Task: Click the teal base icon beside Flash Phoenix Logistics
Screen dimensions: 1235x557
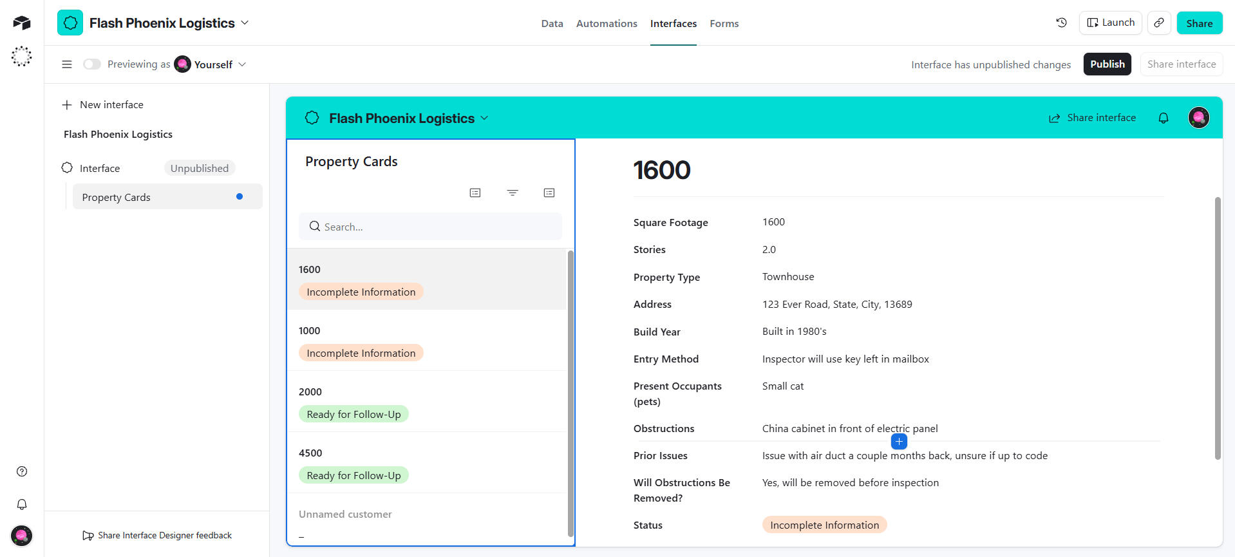Action: coord(70,23)
